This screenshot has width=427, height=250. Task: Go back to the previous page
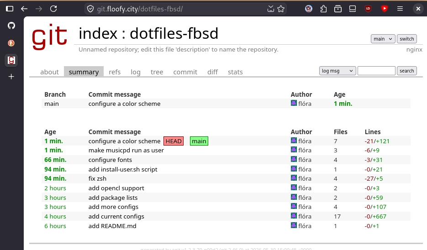(x=24, y=9)
